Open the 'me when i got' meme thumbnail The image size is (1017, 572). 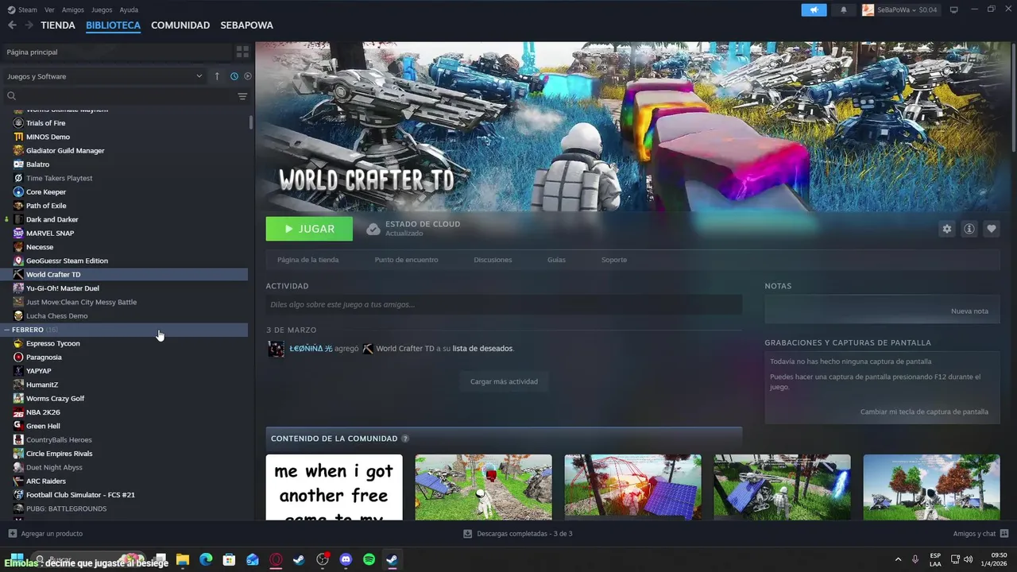(x=334, y=487)
